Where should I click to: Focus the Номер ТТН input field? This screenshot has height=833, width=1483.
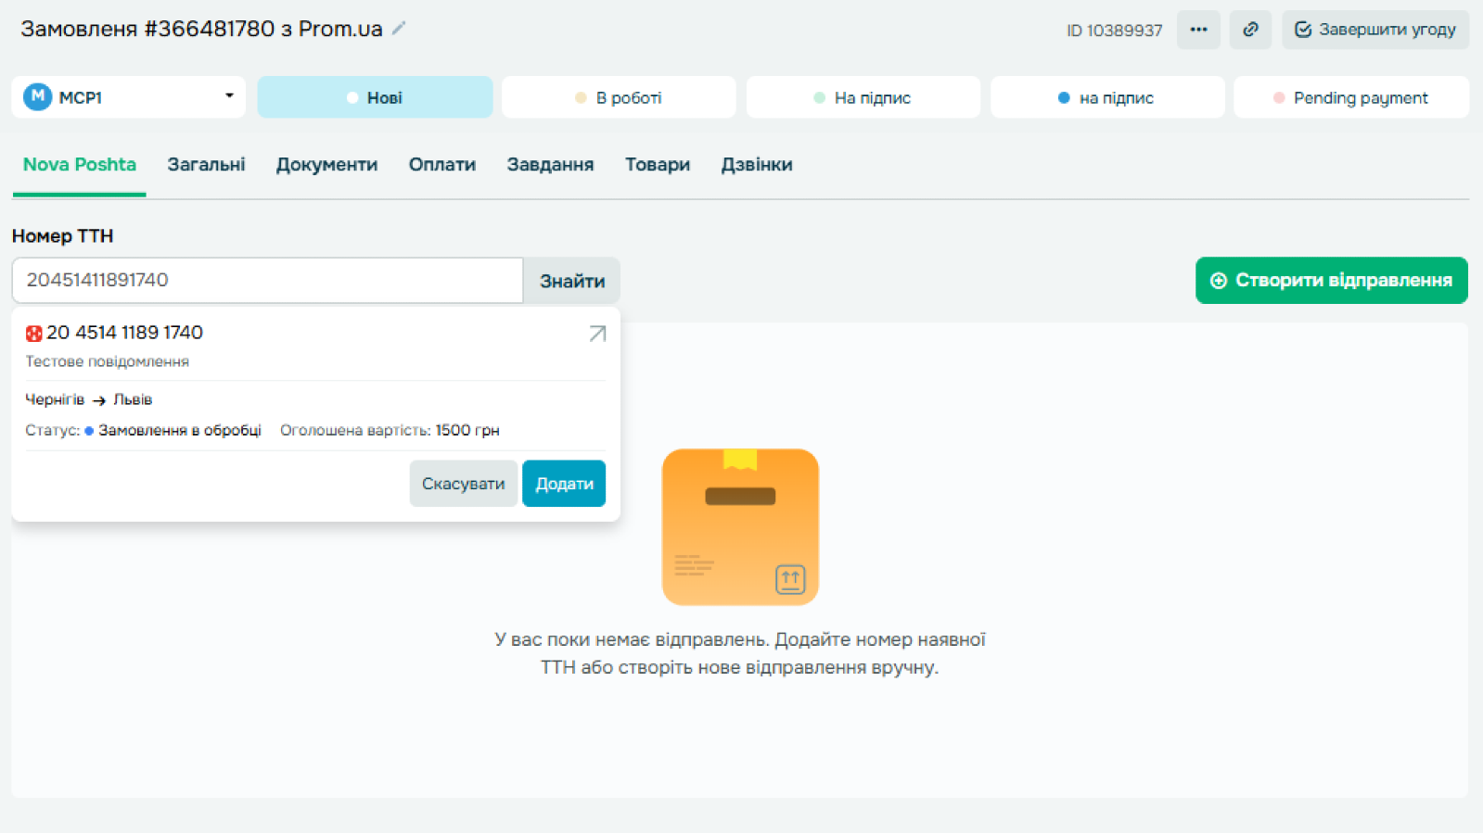click(267, 280)
